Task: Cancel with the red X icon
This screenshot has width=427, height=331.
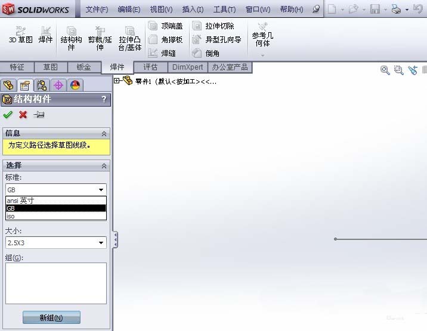Action: point(23,115)
